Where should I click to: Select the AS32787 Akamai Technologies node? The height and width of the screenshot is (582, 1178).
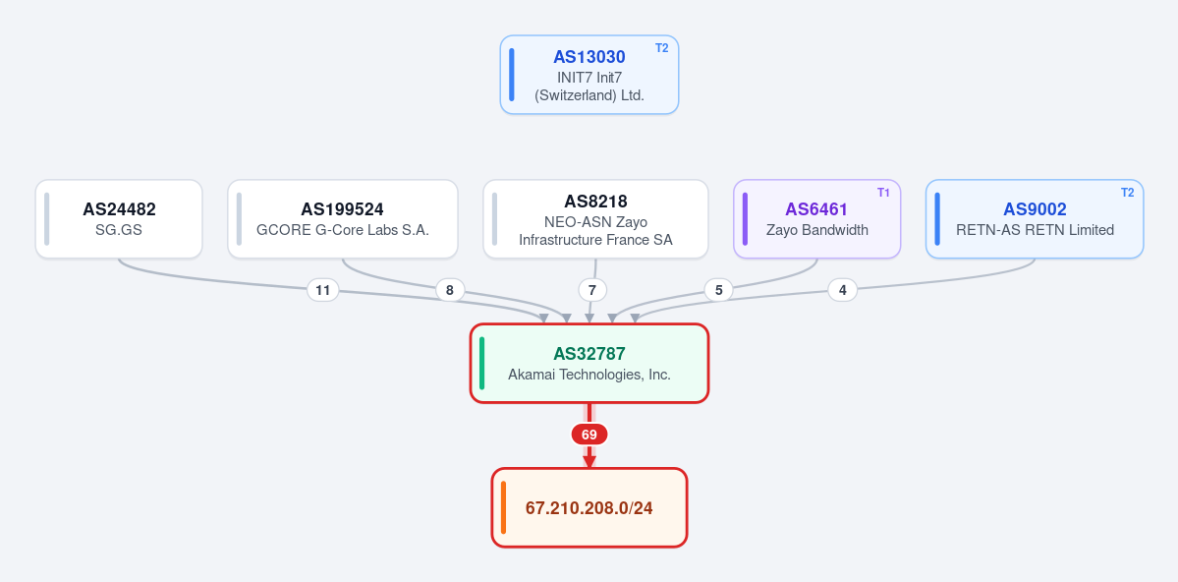click(589, 363)
